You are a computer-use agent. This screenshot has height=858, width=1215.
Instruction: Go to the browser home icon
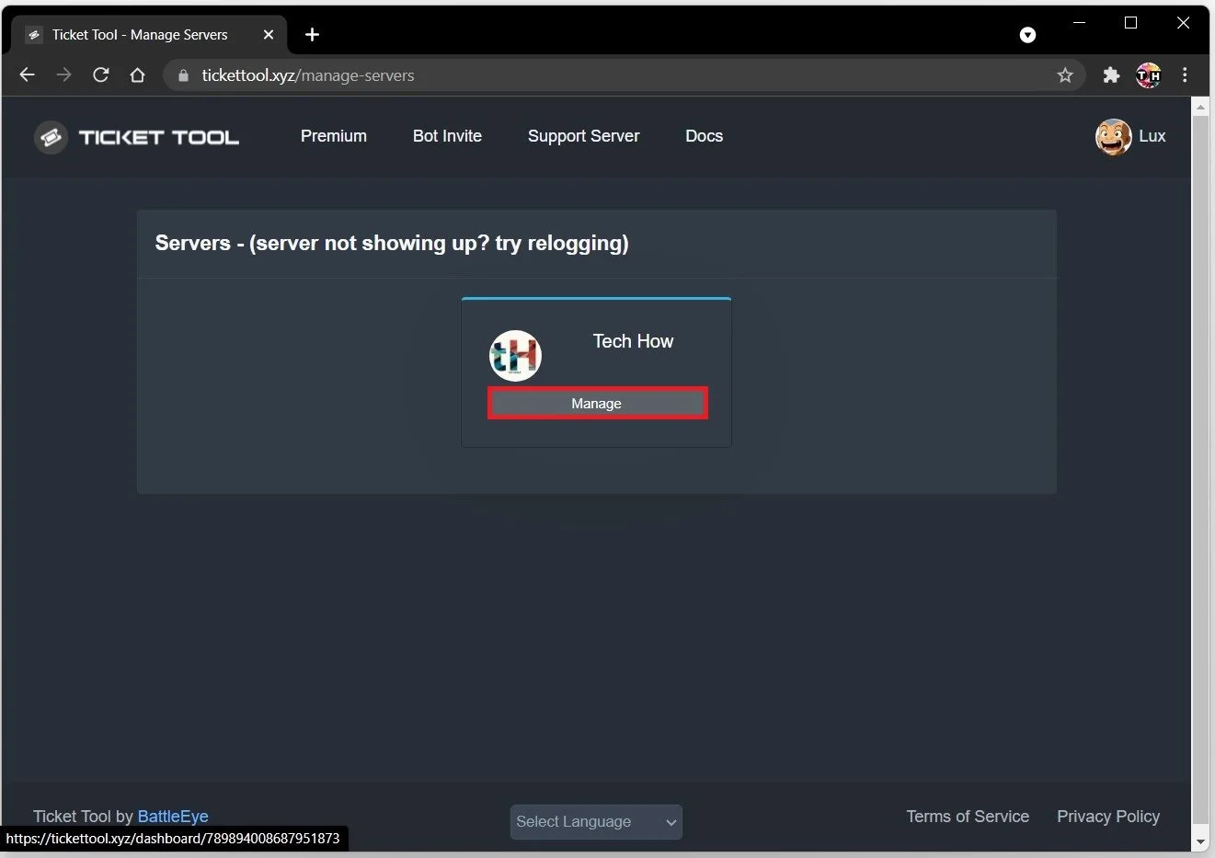tap(138, 75)
